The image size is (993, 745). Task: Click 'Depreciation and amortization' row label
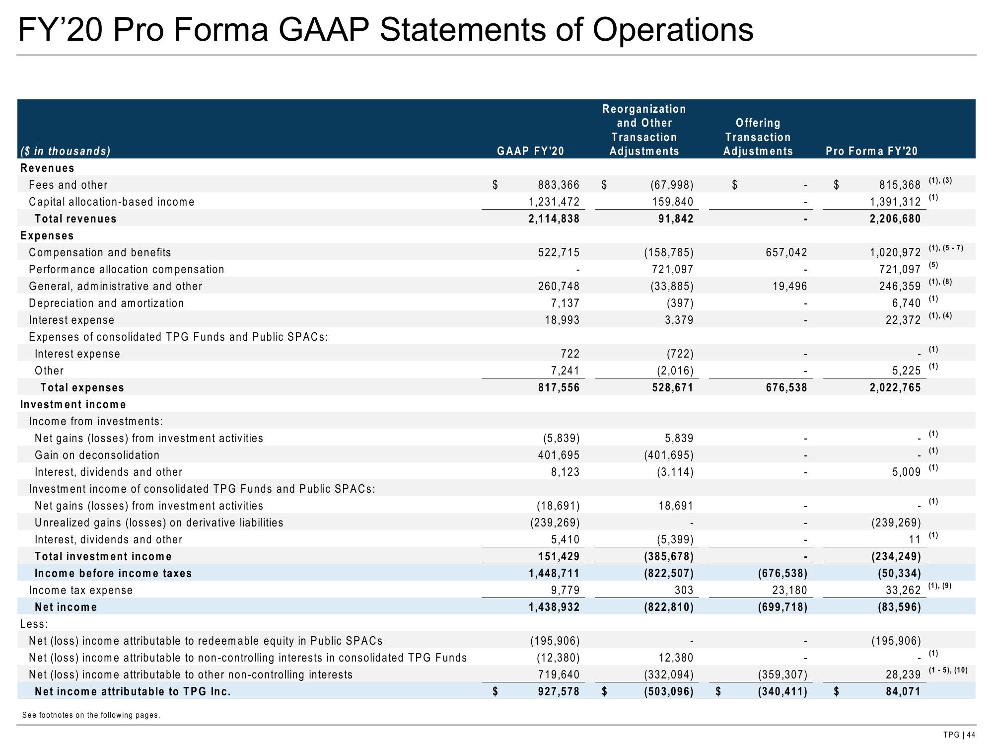coord(106,303)
